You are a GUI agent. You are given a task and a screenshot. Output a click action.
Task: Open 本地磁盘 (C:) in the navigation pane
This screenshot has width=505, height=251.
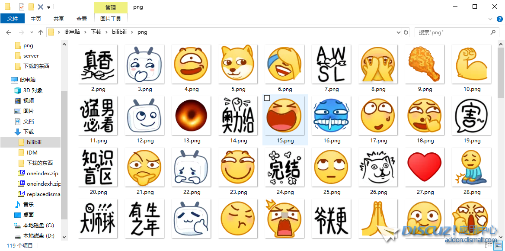click(38, 225)
